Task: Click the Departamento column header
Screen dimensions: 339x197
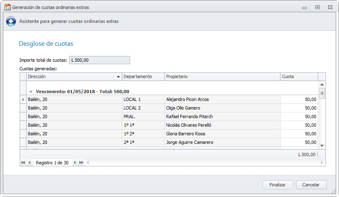Action: (143, 76)
